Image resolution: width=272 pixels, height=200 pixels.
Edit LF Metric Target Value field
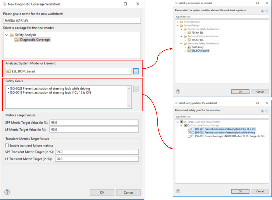94,130
